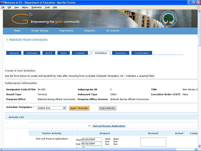
Task: Click the Executive Order 12372 value false
Action: pyautogui.click(x=185, y=94)
